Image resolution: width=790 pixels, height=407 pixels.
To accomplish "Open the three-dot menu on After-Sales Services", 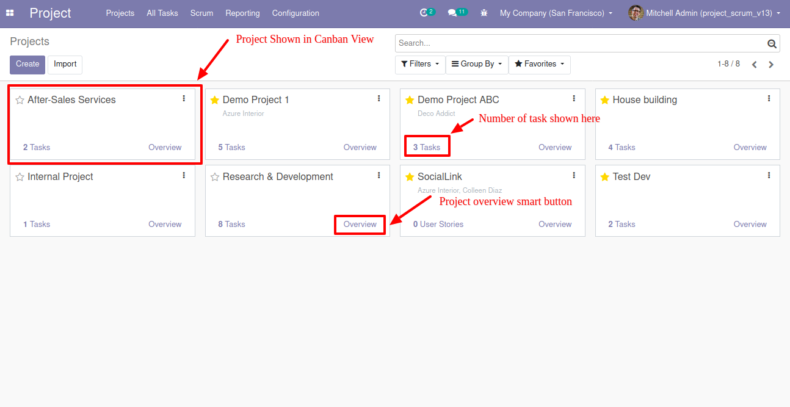I will pyautogui.click(x=184, y=98).
